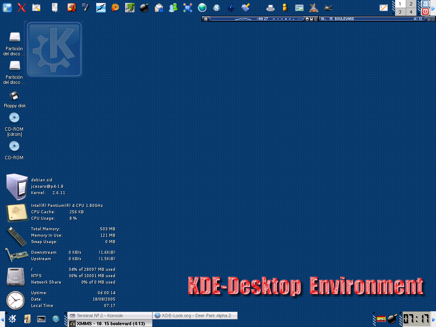Click the bottom panel right hide arrow
Viewport: 436px width, 327px height.
click(x=433, y=319)
